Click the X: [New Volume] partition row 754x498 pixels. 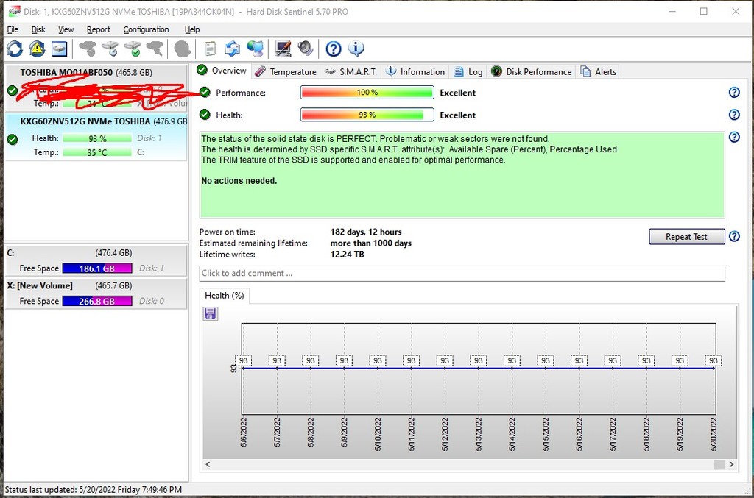(x=96, y=294)
